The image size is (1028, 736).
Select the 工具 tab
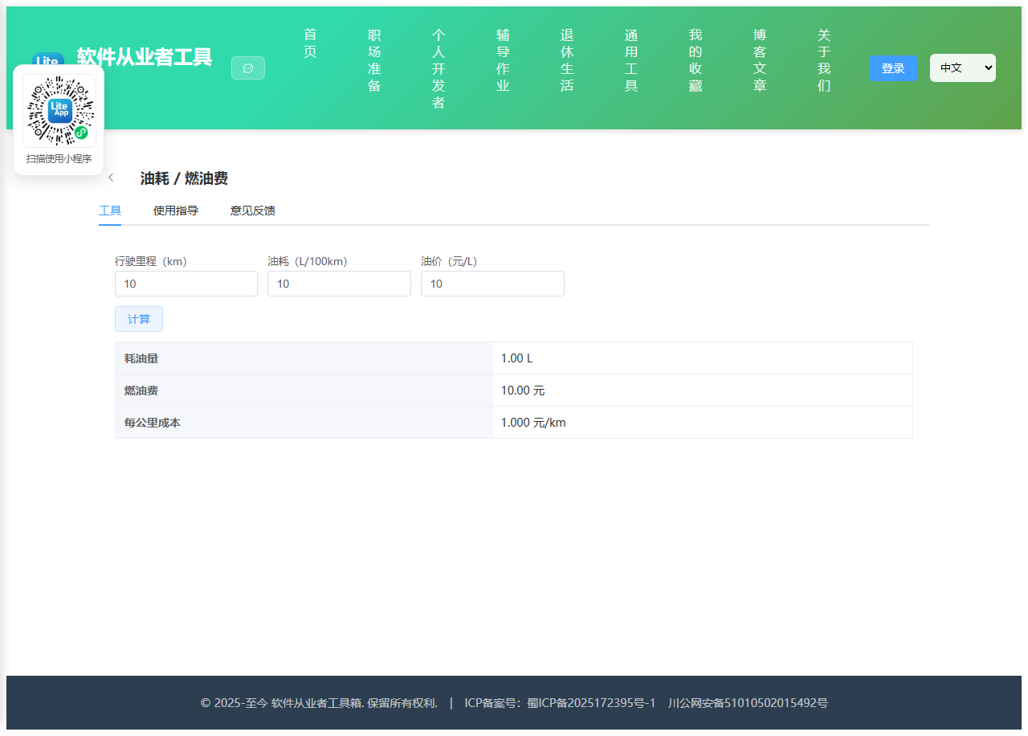[110, 211]
